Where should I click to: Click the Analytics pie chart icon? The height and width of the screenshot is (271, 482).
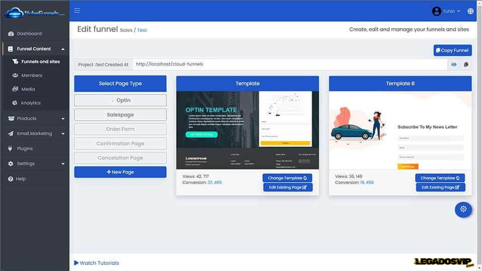tap(15, 103)
